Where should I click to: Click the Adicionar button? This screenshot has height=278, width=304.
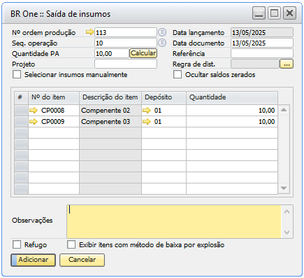point(33,260)
